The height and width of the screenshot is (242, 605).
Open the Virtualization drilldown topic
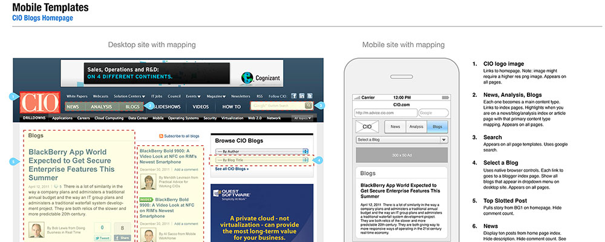(x=232, y=118)
